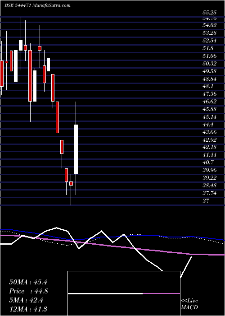Click the 5MA : 42.4 readout
The height and width of the screenshot is (316, 225).
pos(26,300)
